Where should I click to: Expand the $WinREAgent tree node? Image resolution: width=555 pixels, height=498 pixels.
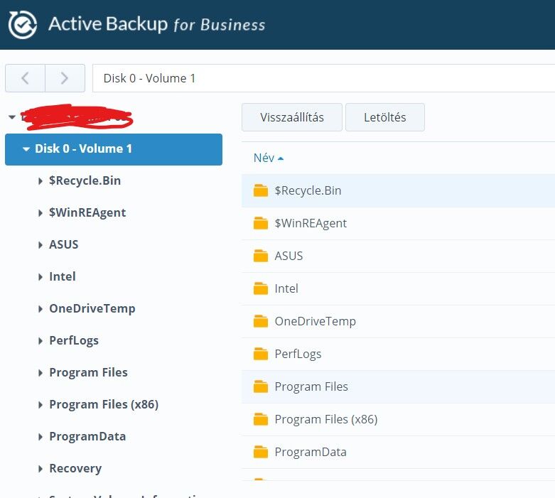point(40,212)
